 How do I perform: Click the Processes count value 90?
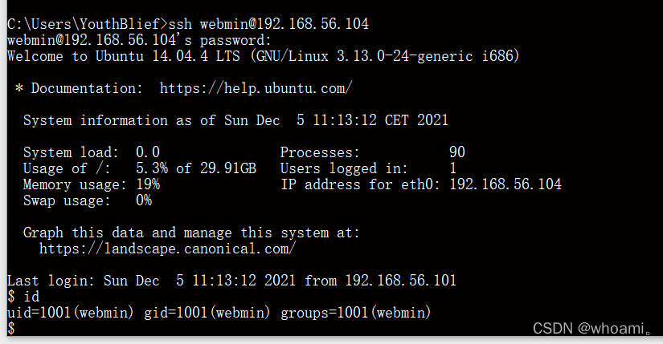click(x=457, y=152)
